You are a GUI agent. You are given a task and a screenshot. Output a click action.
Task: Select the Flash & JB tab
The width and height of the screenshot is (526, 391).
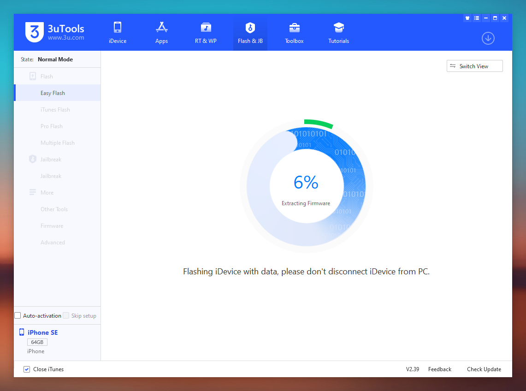click(x=250, y=32)
